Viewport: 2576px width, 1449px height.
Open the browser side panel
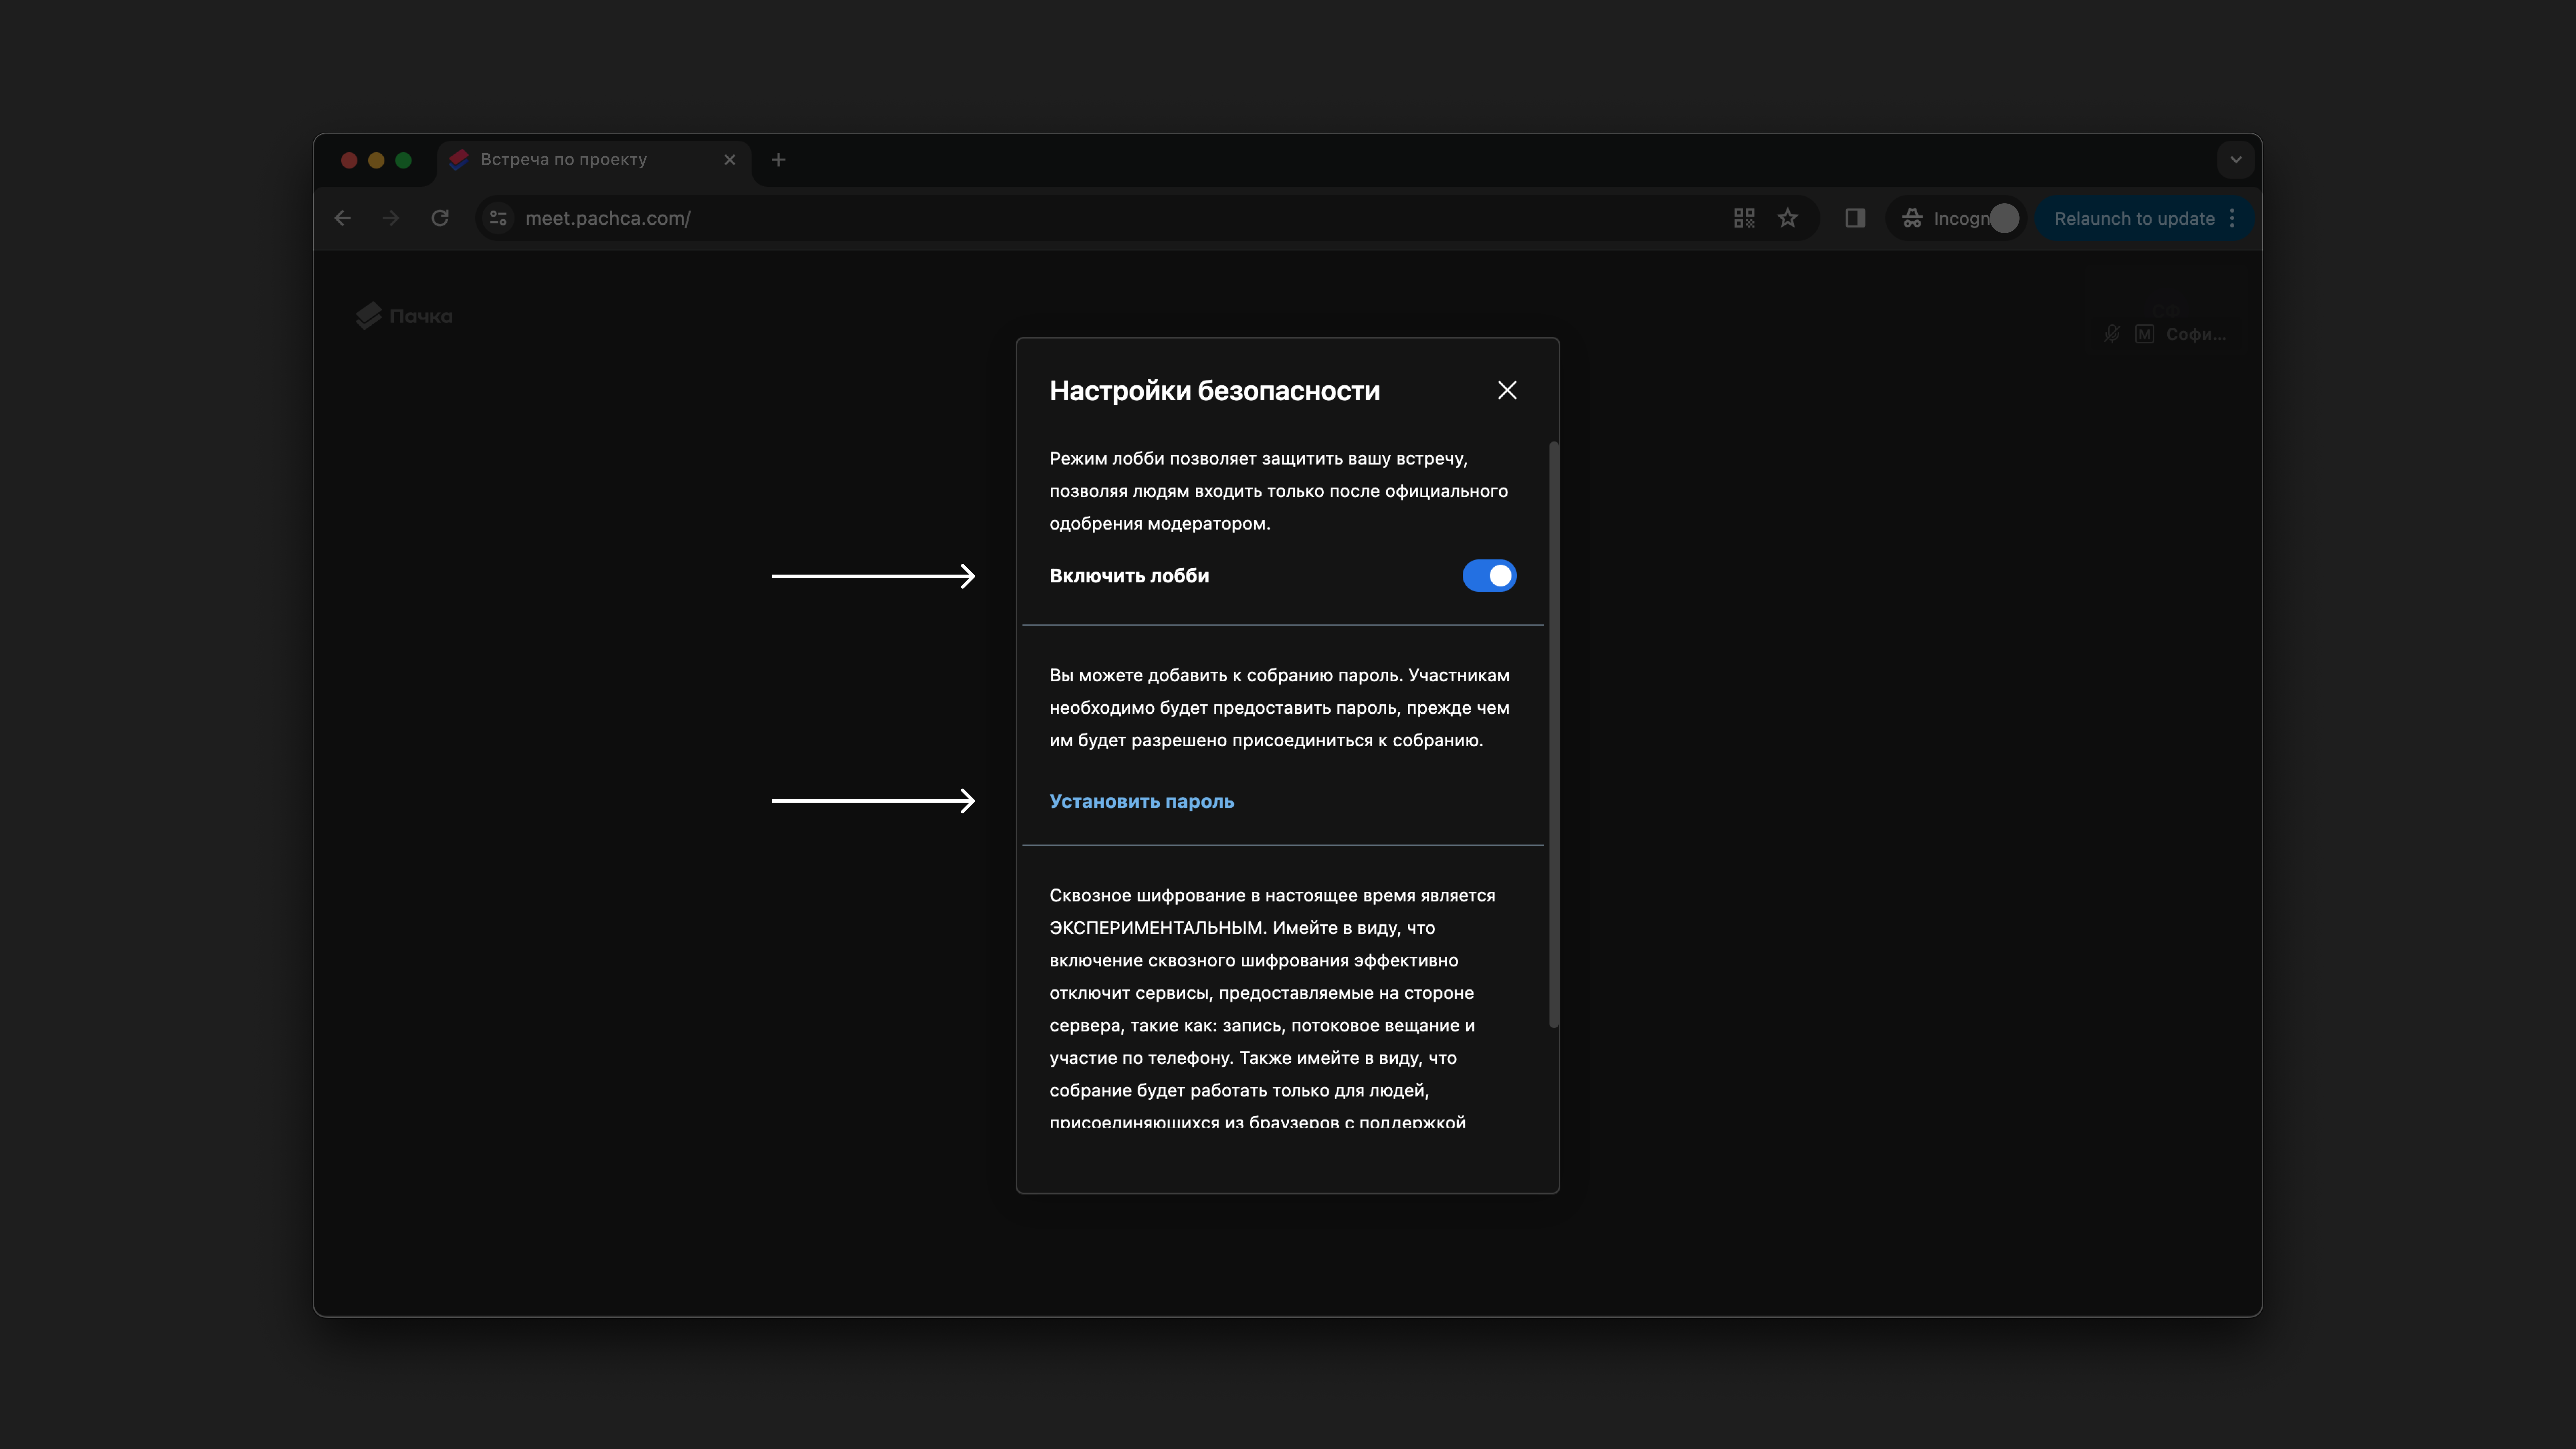tap(1855, 218)
